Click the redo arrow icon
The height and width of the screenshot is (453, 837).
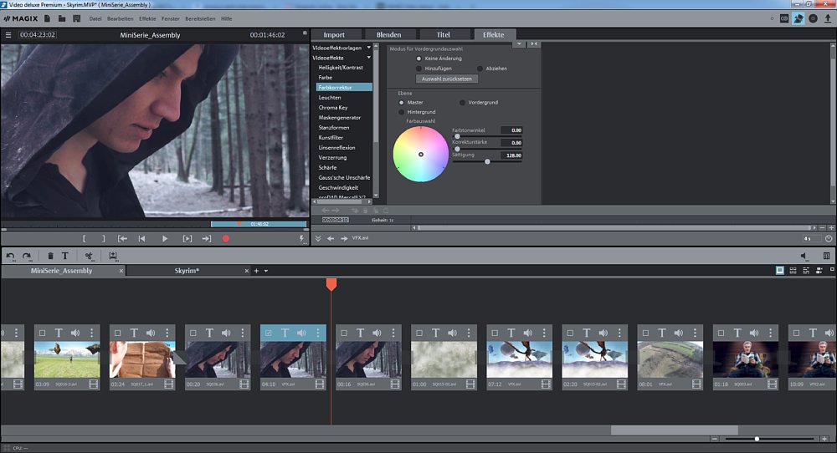coord(27,256)
